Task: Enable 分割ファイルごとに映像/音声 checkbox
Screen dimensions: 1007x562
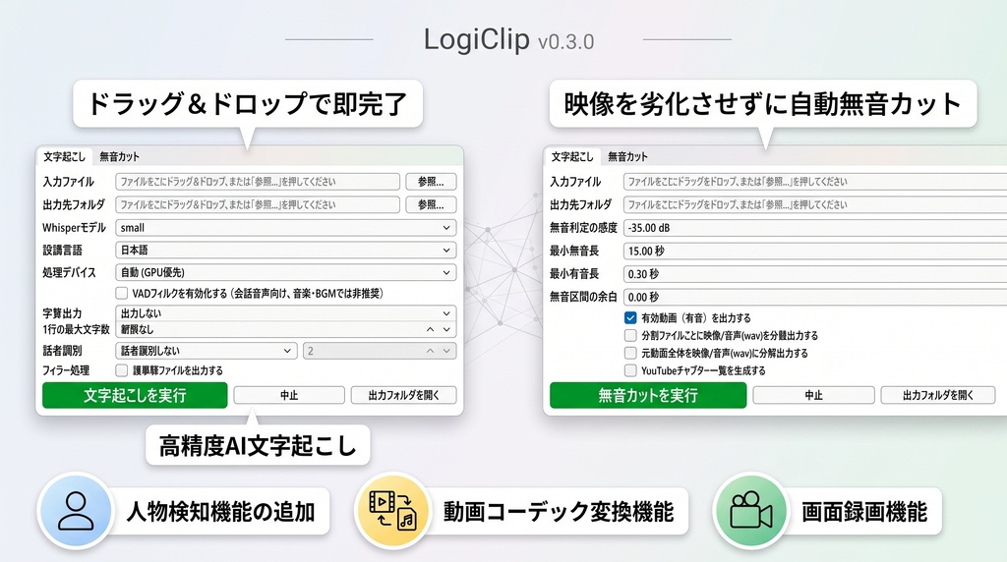Action: click(x=630, y=336)
